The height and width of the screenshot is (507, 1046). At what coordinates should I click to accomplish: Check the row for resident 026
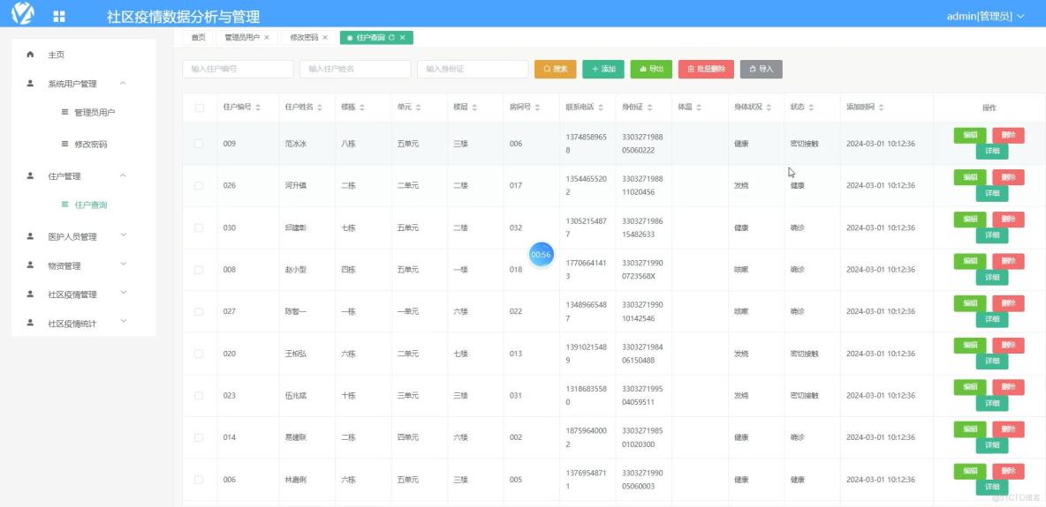(199, 185)
